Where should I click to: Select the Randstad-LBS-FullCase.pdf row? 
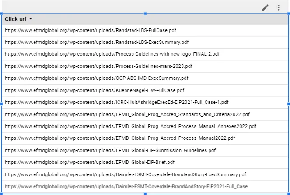(145, 30)
